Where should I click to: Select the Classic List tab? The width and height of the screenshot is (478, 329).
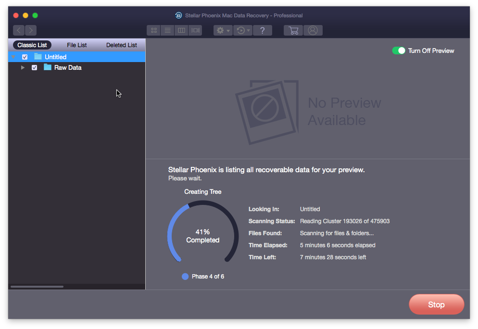[32, 45]
